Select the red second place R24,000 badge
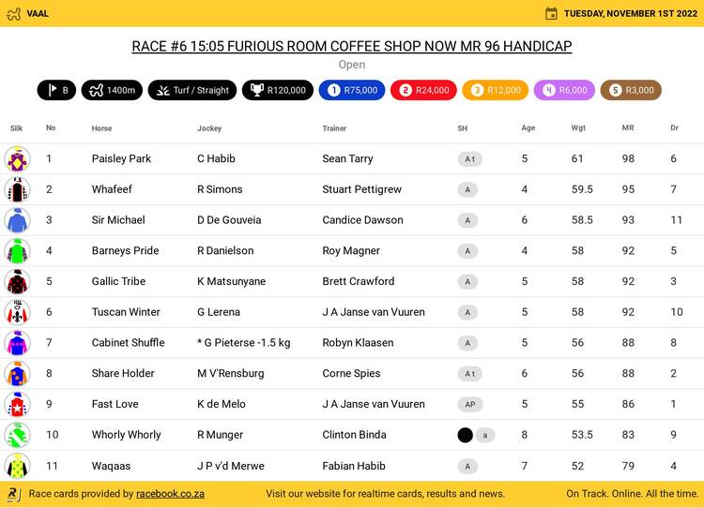704x508 pixels. pyautogui.click(x=423, y=90)
